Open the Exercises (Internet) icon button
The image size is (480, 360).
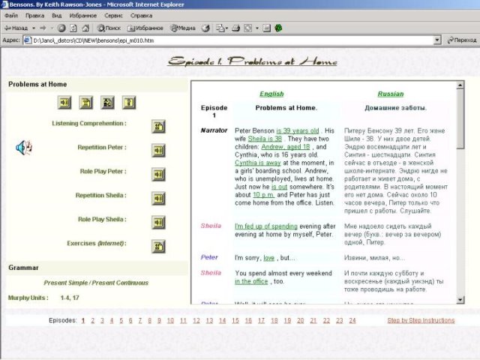pos(158,246)
